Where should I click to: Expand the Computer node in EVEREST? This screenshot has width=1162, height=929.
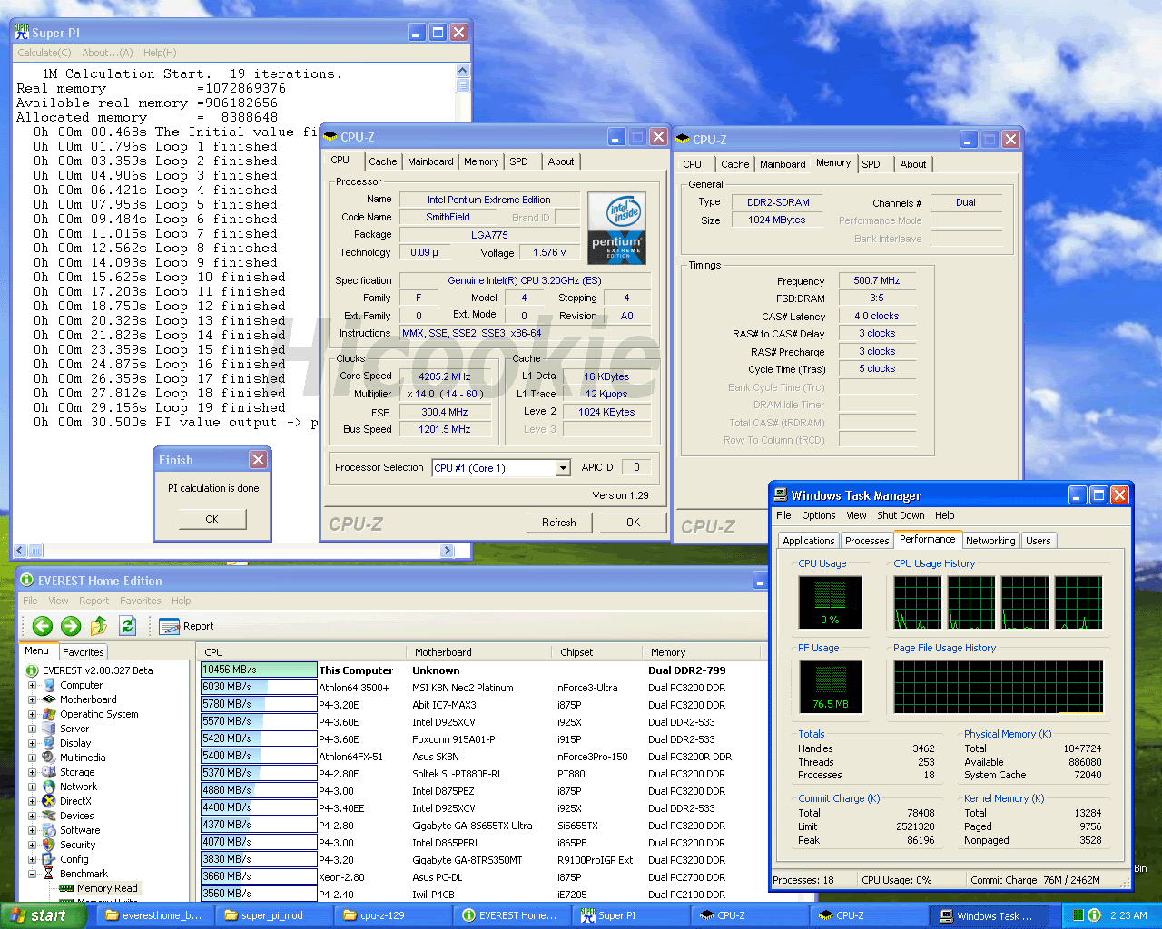click(32, 685)
